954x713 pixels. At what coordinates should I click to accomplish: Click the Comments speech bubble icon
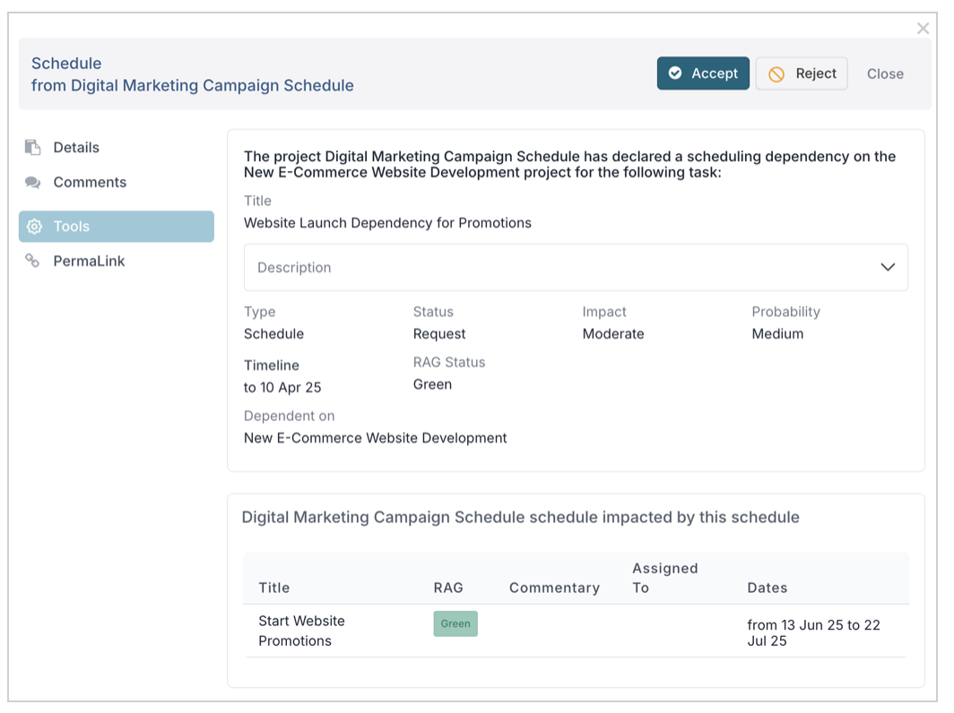[33, 183]
